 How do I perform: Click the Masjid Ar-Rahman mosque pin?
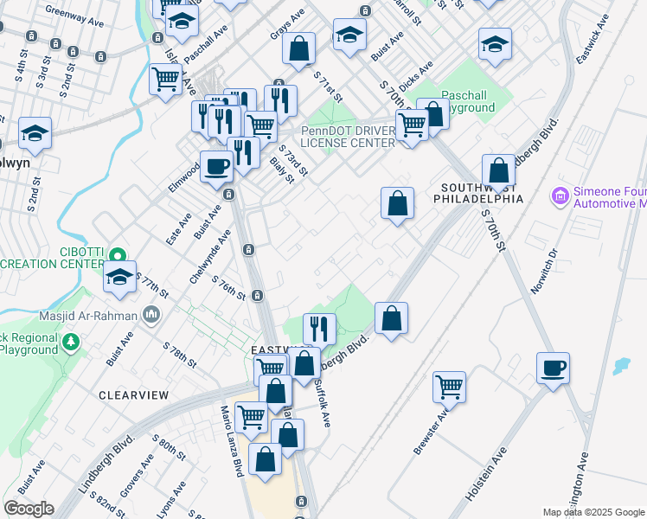[x=151, y=315]
